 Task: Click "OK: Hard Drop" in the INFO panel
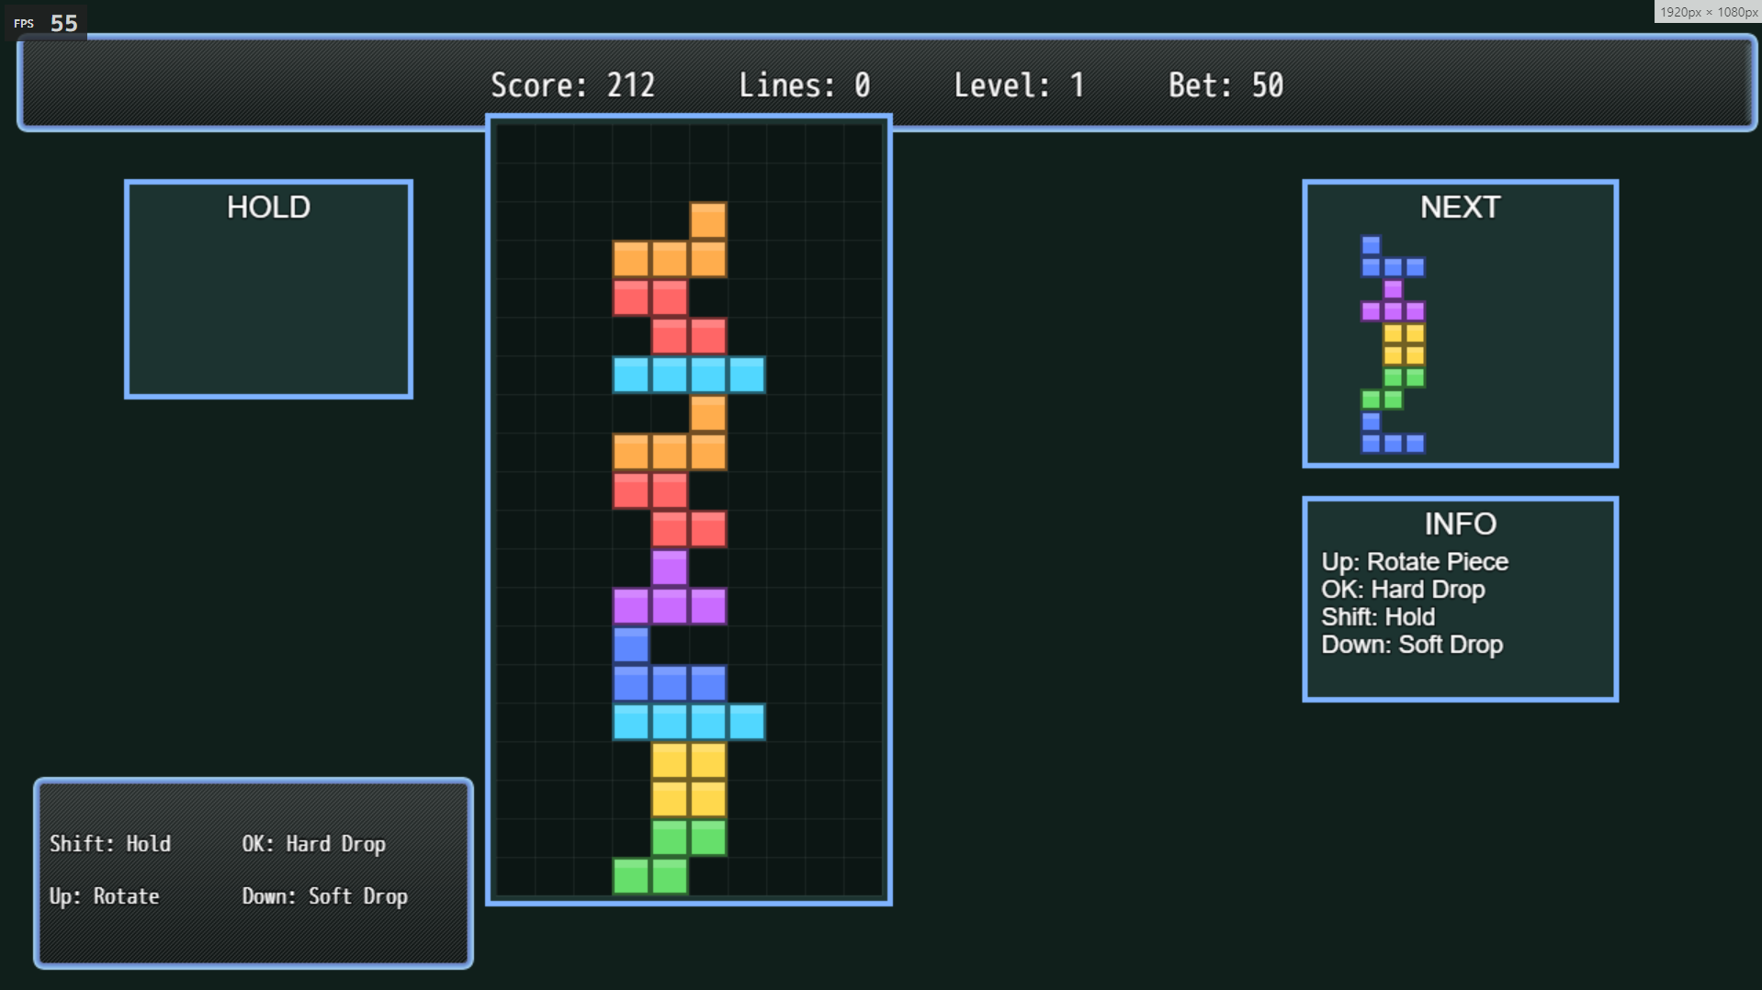[x=1403, y=590]
